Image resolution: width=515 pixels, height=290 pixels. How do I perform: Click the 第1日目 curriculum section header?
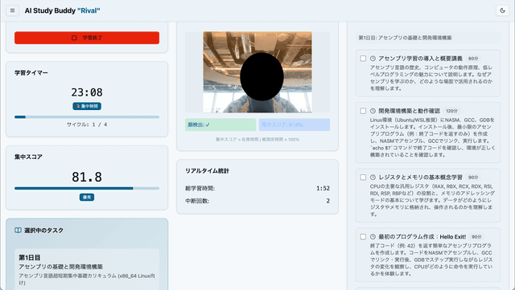coord(428,38)
